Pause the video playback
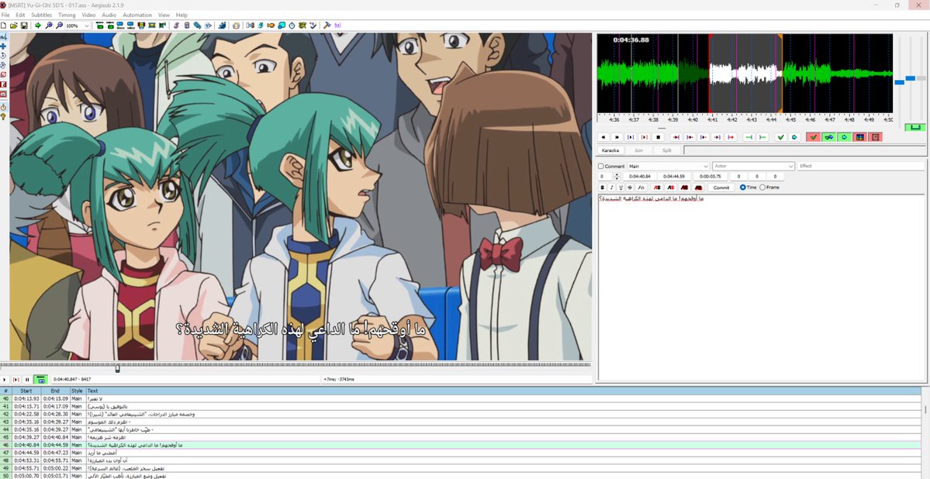Viewport: 930px width, 479px height. tap(27, 380)
